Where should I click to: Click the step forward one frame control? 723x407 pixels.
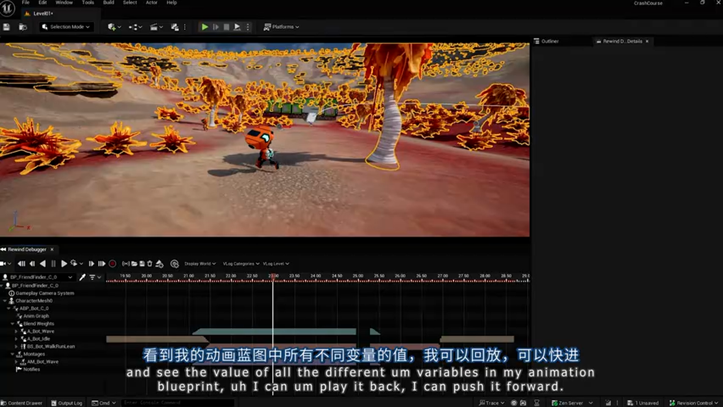pyautogui.click(x=91, y=263)
